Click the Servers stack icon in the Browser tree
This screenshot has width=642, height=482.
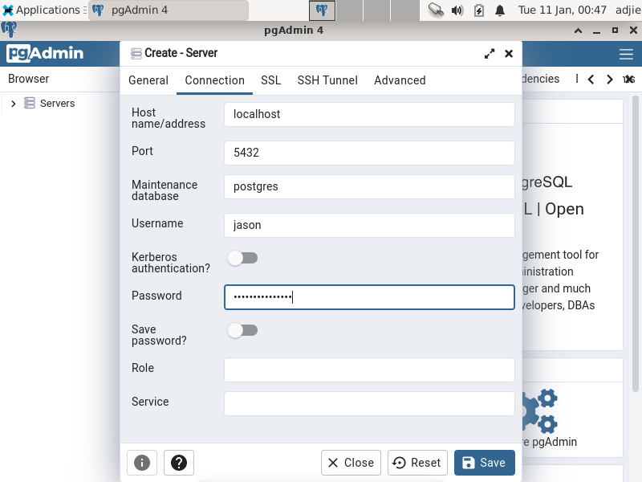30,103
